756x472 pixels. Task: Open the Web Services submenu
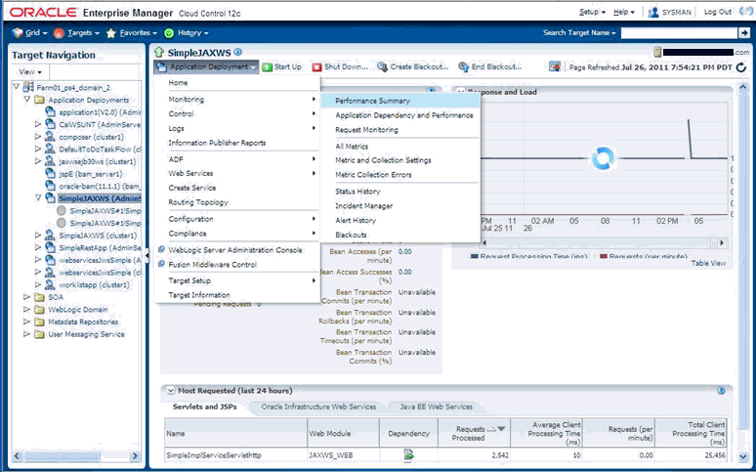click(237, 173)
